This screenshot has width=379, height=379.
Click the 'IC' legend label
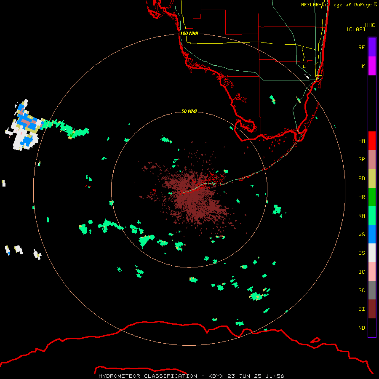[x=361, y=272]
